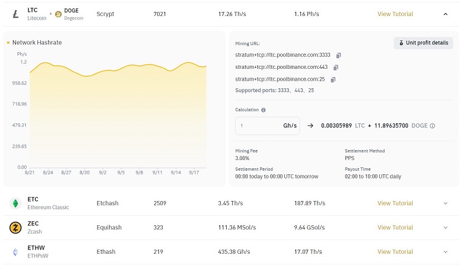
Task: Open View Tutorial for LTC
Action: pos(395,14)
